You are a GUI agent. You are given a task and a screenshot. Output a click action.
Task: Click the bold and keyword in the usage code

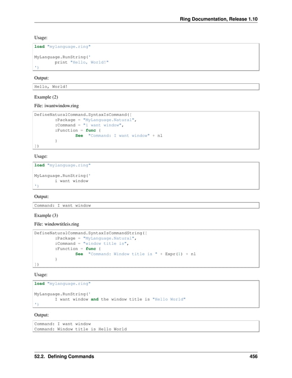click(x=95, y=299)
